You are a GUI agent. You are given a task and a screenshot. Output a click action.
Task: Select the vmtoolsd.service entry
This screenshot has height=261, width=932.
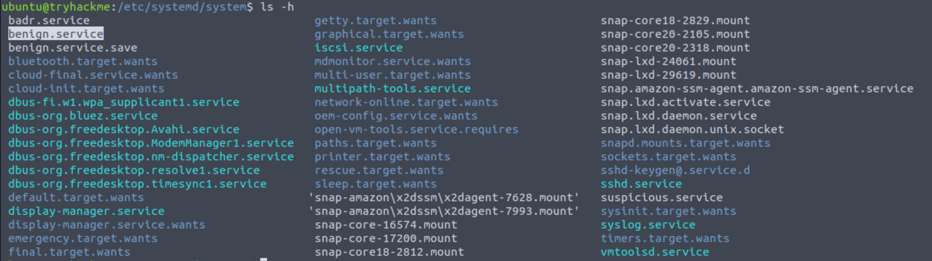(x=655, y=252)
